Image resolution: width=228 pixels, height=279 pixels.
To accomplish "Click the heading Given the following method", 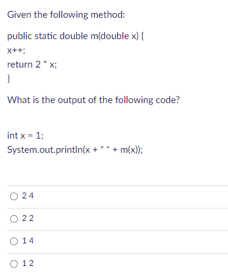I will click(x=66, y=15).
